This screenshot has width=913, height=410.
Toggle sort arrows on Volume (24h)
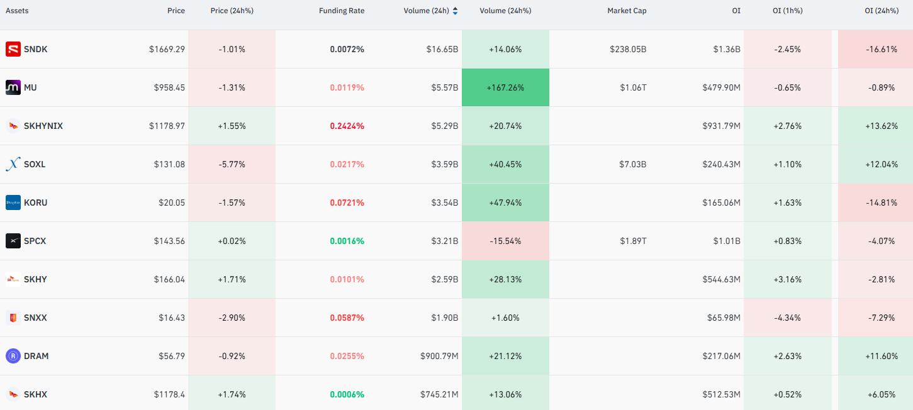[455, 11]
